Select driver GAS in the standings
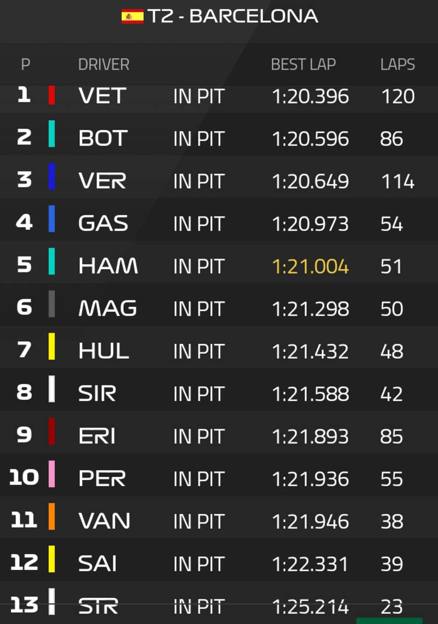438x624 pixels. (x=103, y=224)
